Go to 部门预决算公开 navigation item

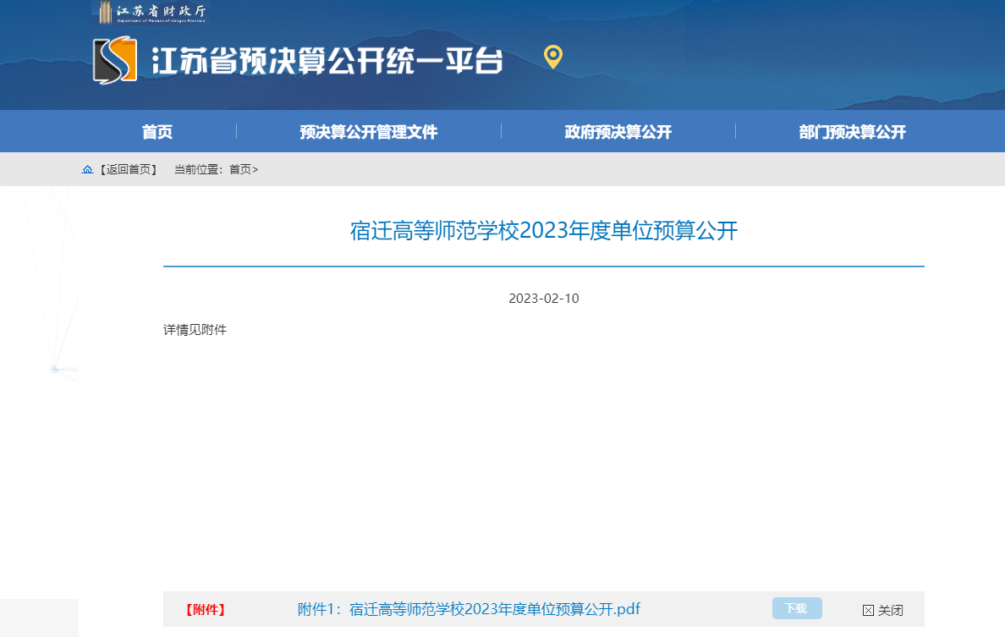point(852,132)
